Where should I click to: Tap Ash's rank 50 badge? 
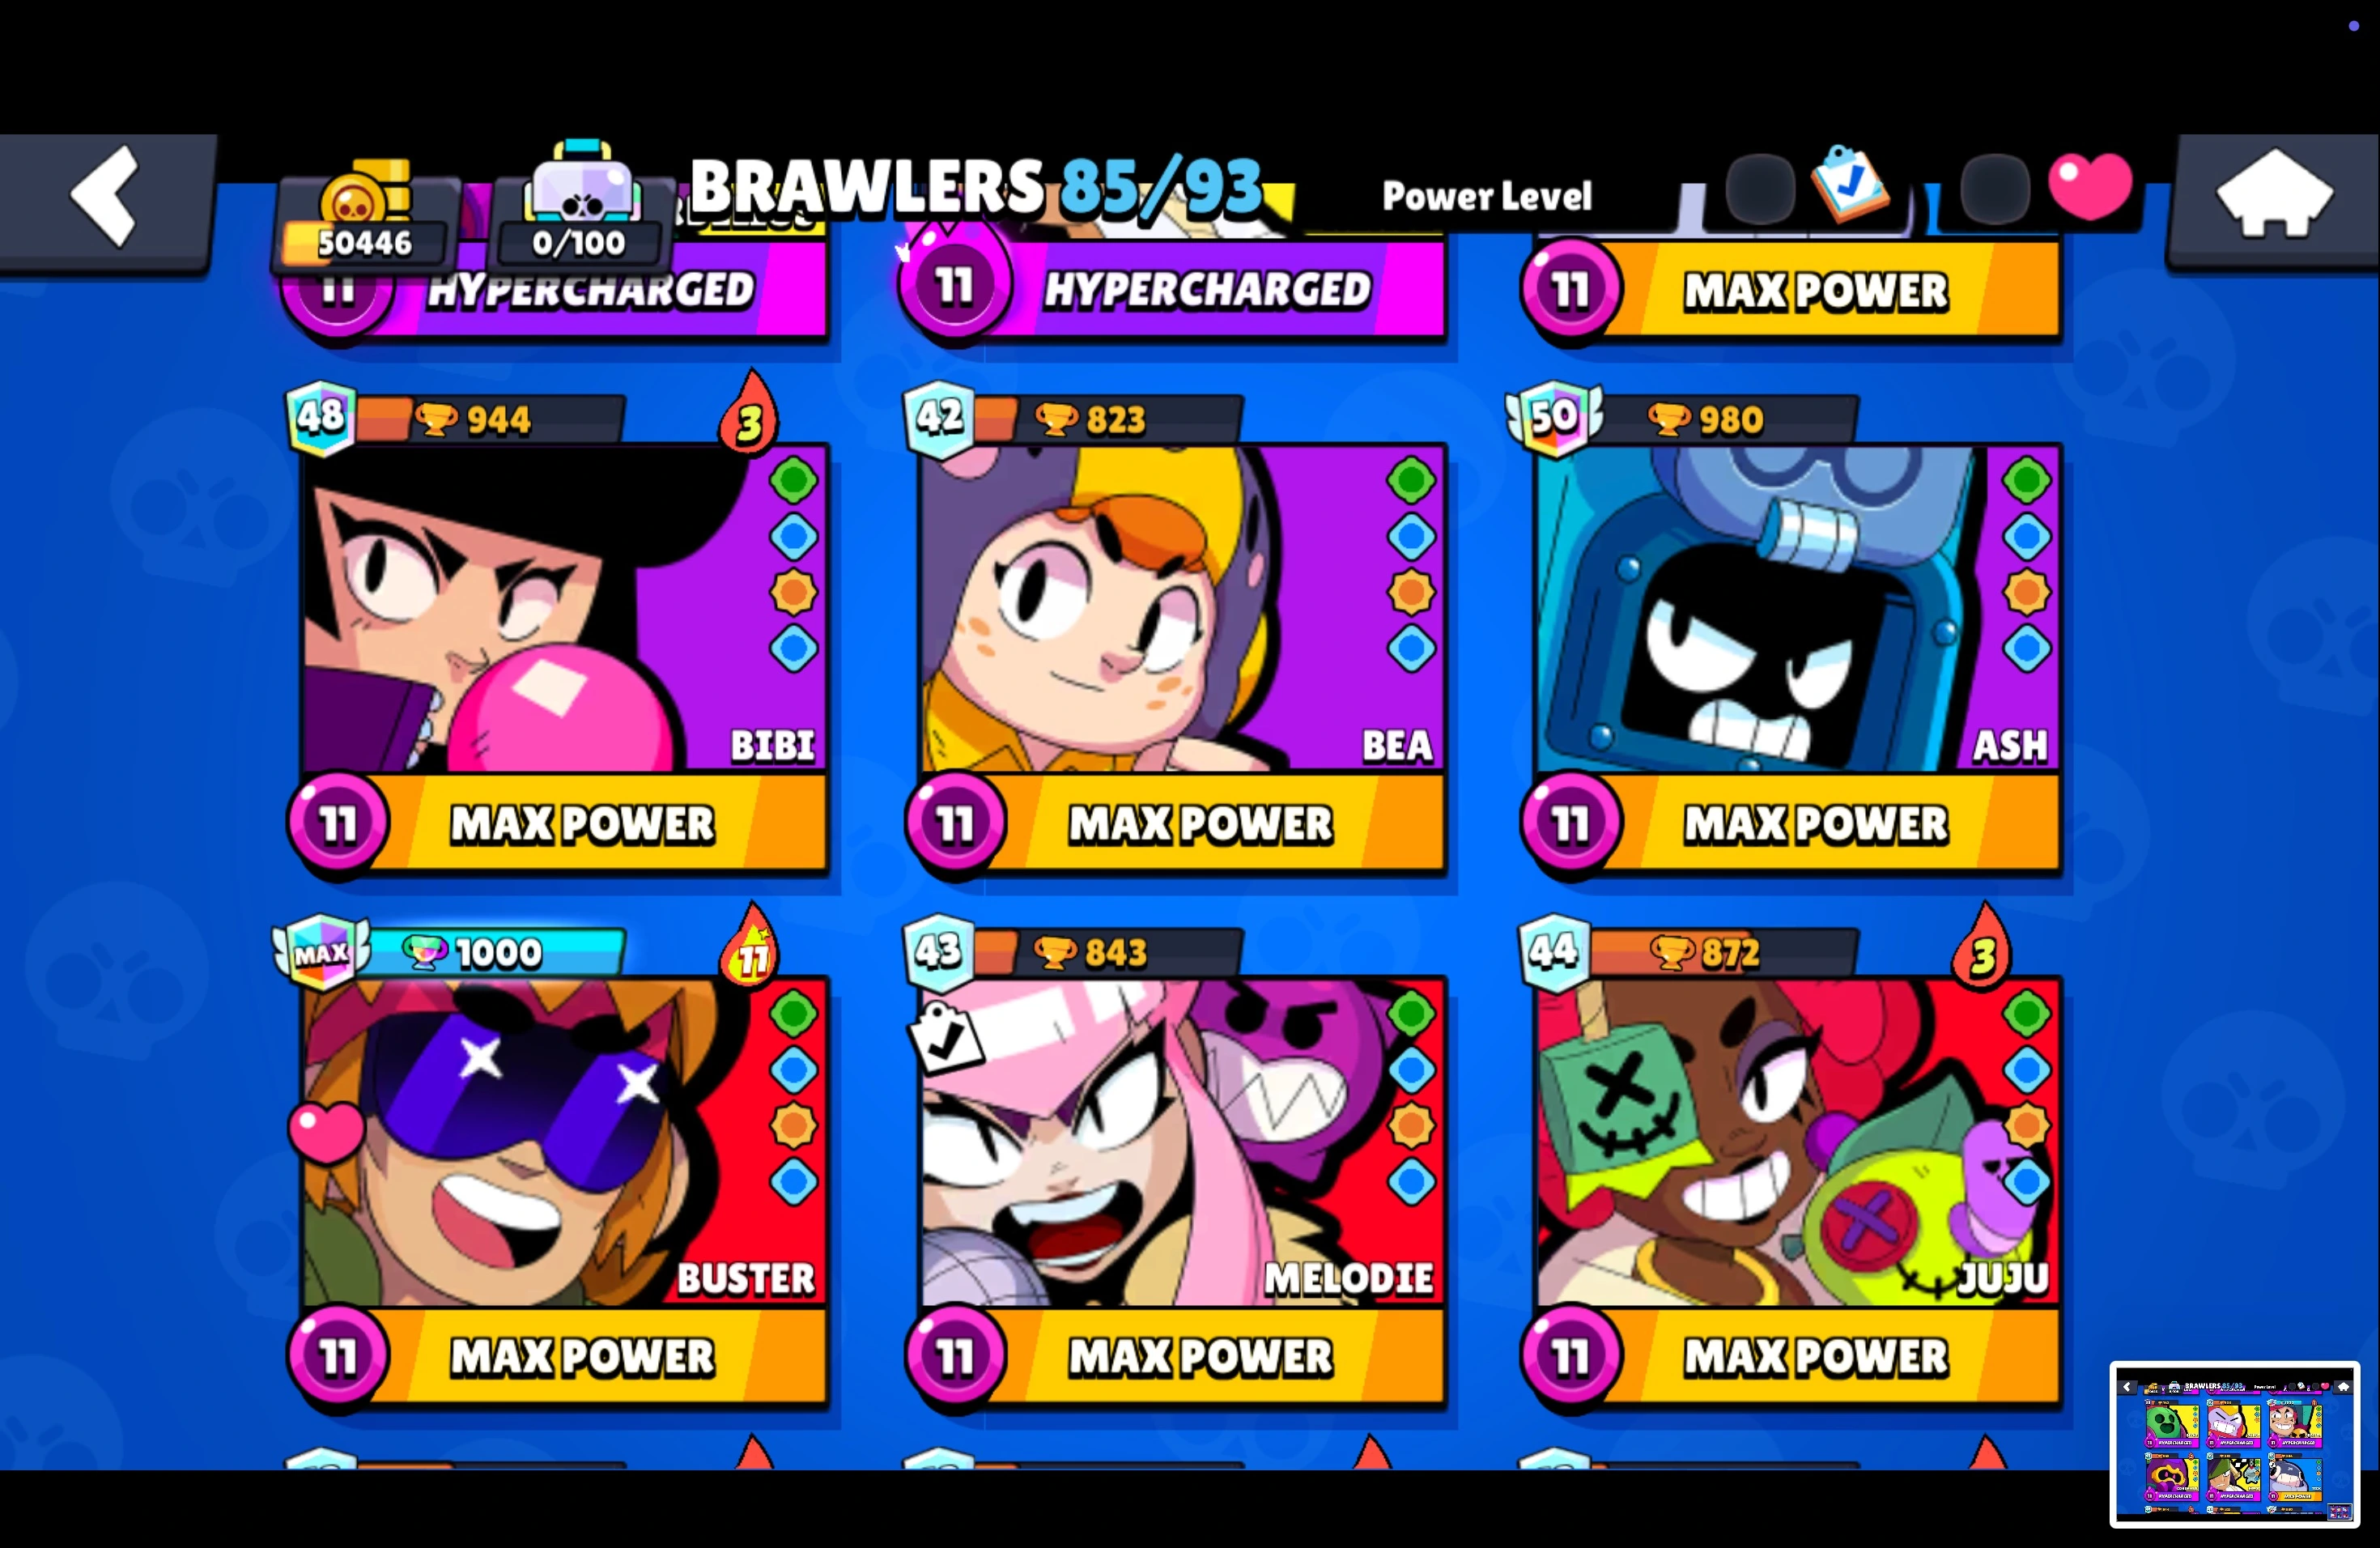(x=1553, y=417)
